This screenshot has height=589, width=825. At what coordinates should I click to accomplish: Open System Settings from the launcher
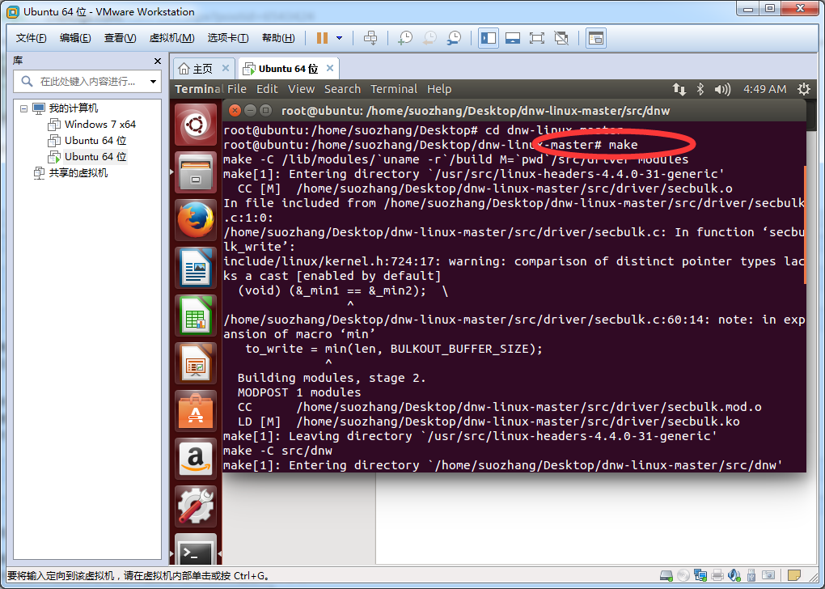click(196, 506)
